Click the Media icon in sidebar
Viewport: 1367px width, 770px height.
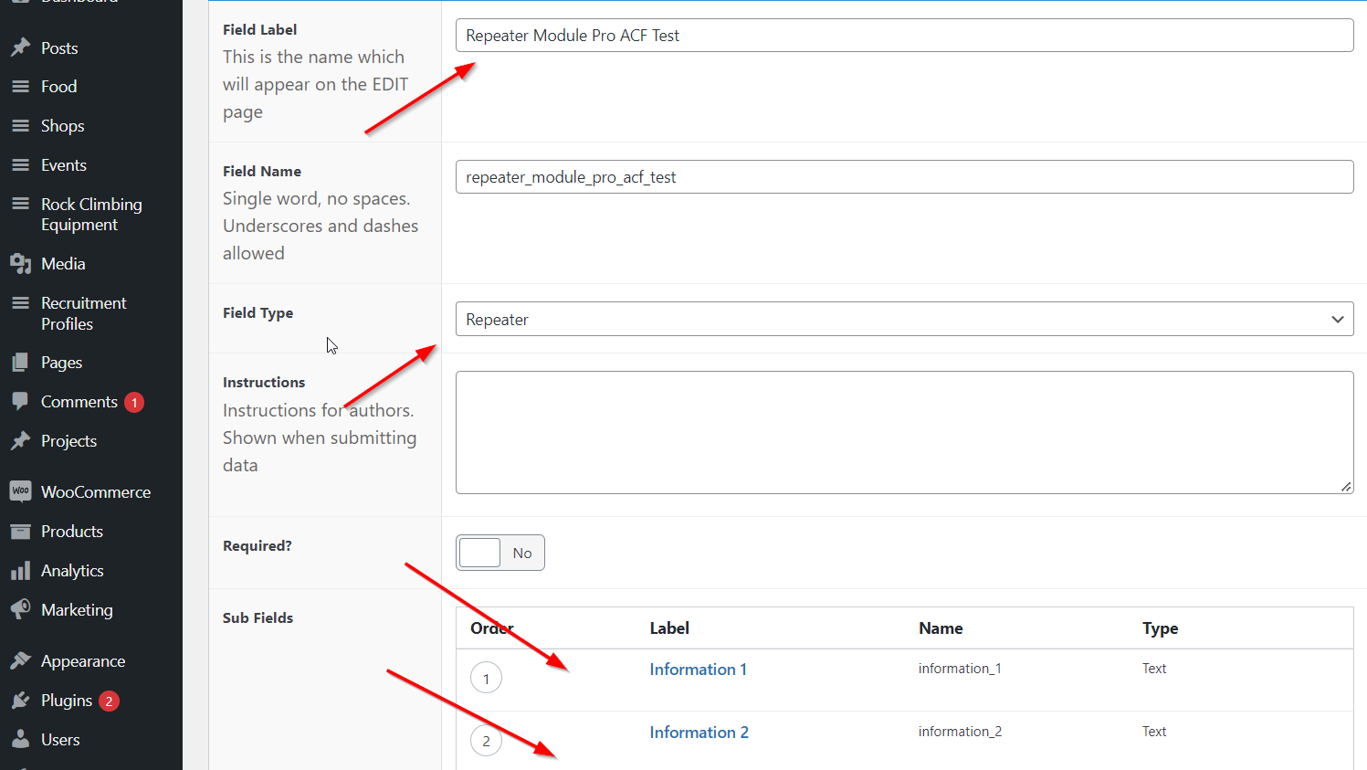click(x=20, y=264)
